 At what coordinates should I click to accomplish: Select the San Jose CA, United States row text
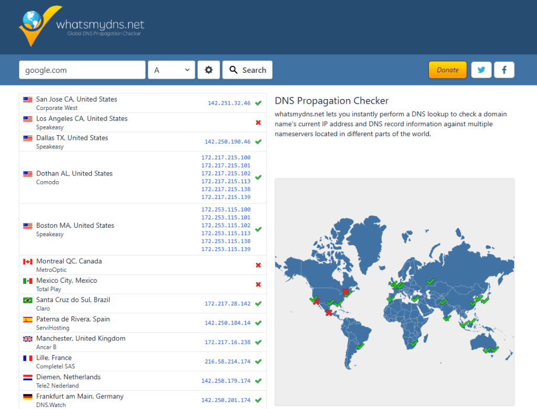tap(77, 99)
